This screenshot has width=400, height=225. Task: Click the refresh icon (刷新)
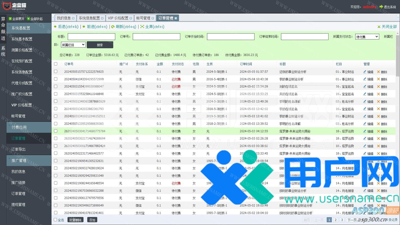(x=113, y=26)
